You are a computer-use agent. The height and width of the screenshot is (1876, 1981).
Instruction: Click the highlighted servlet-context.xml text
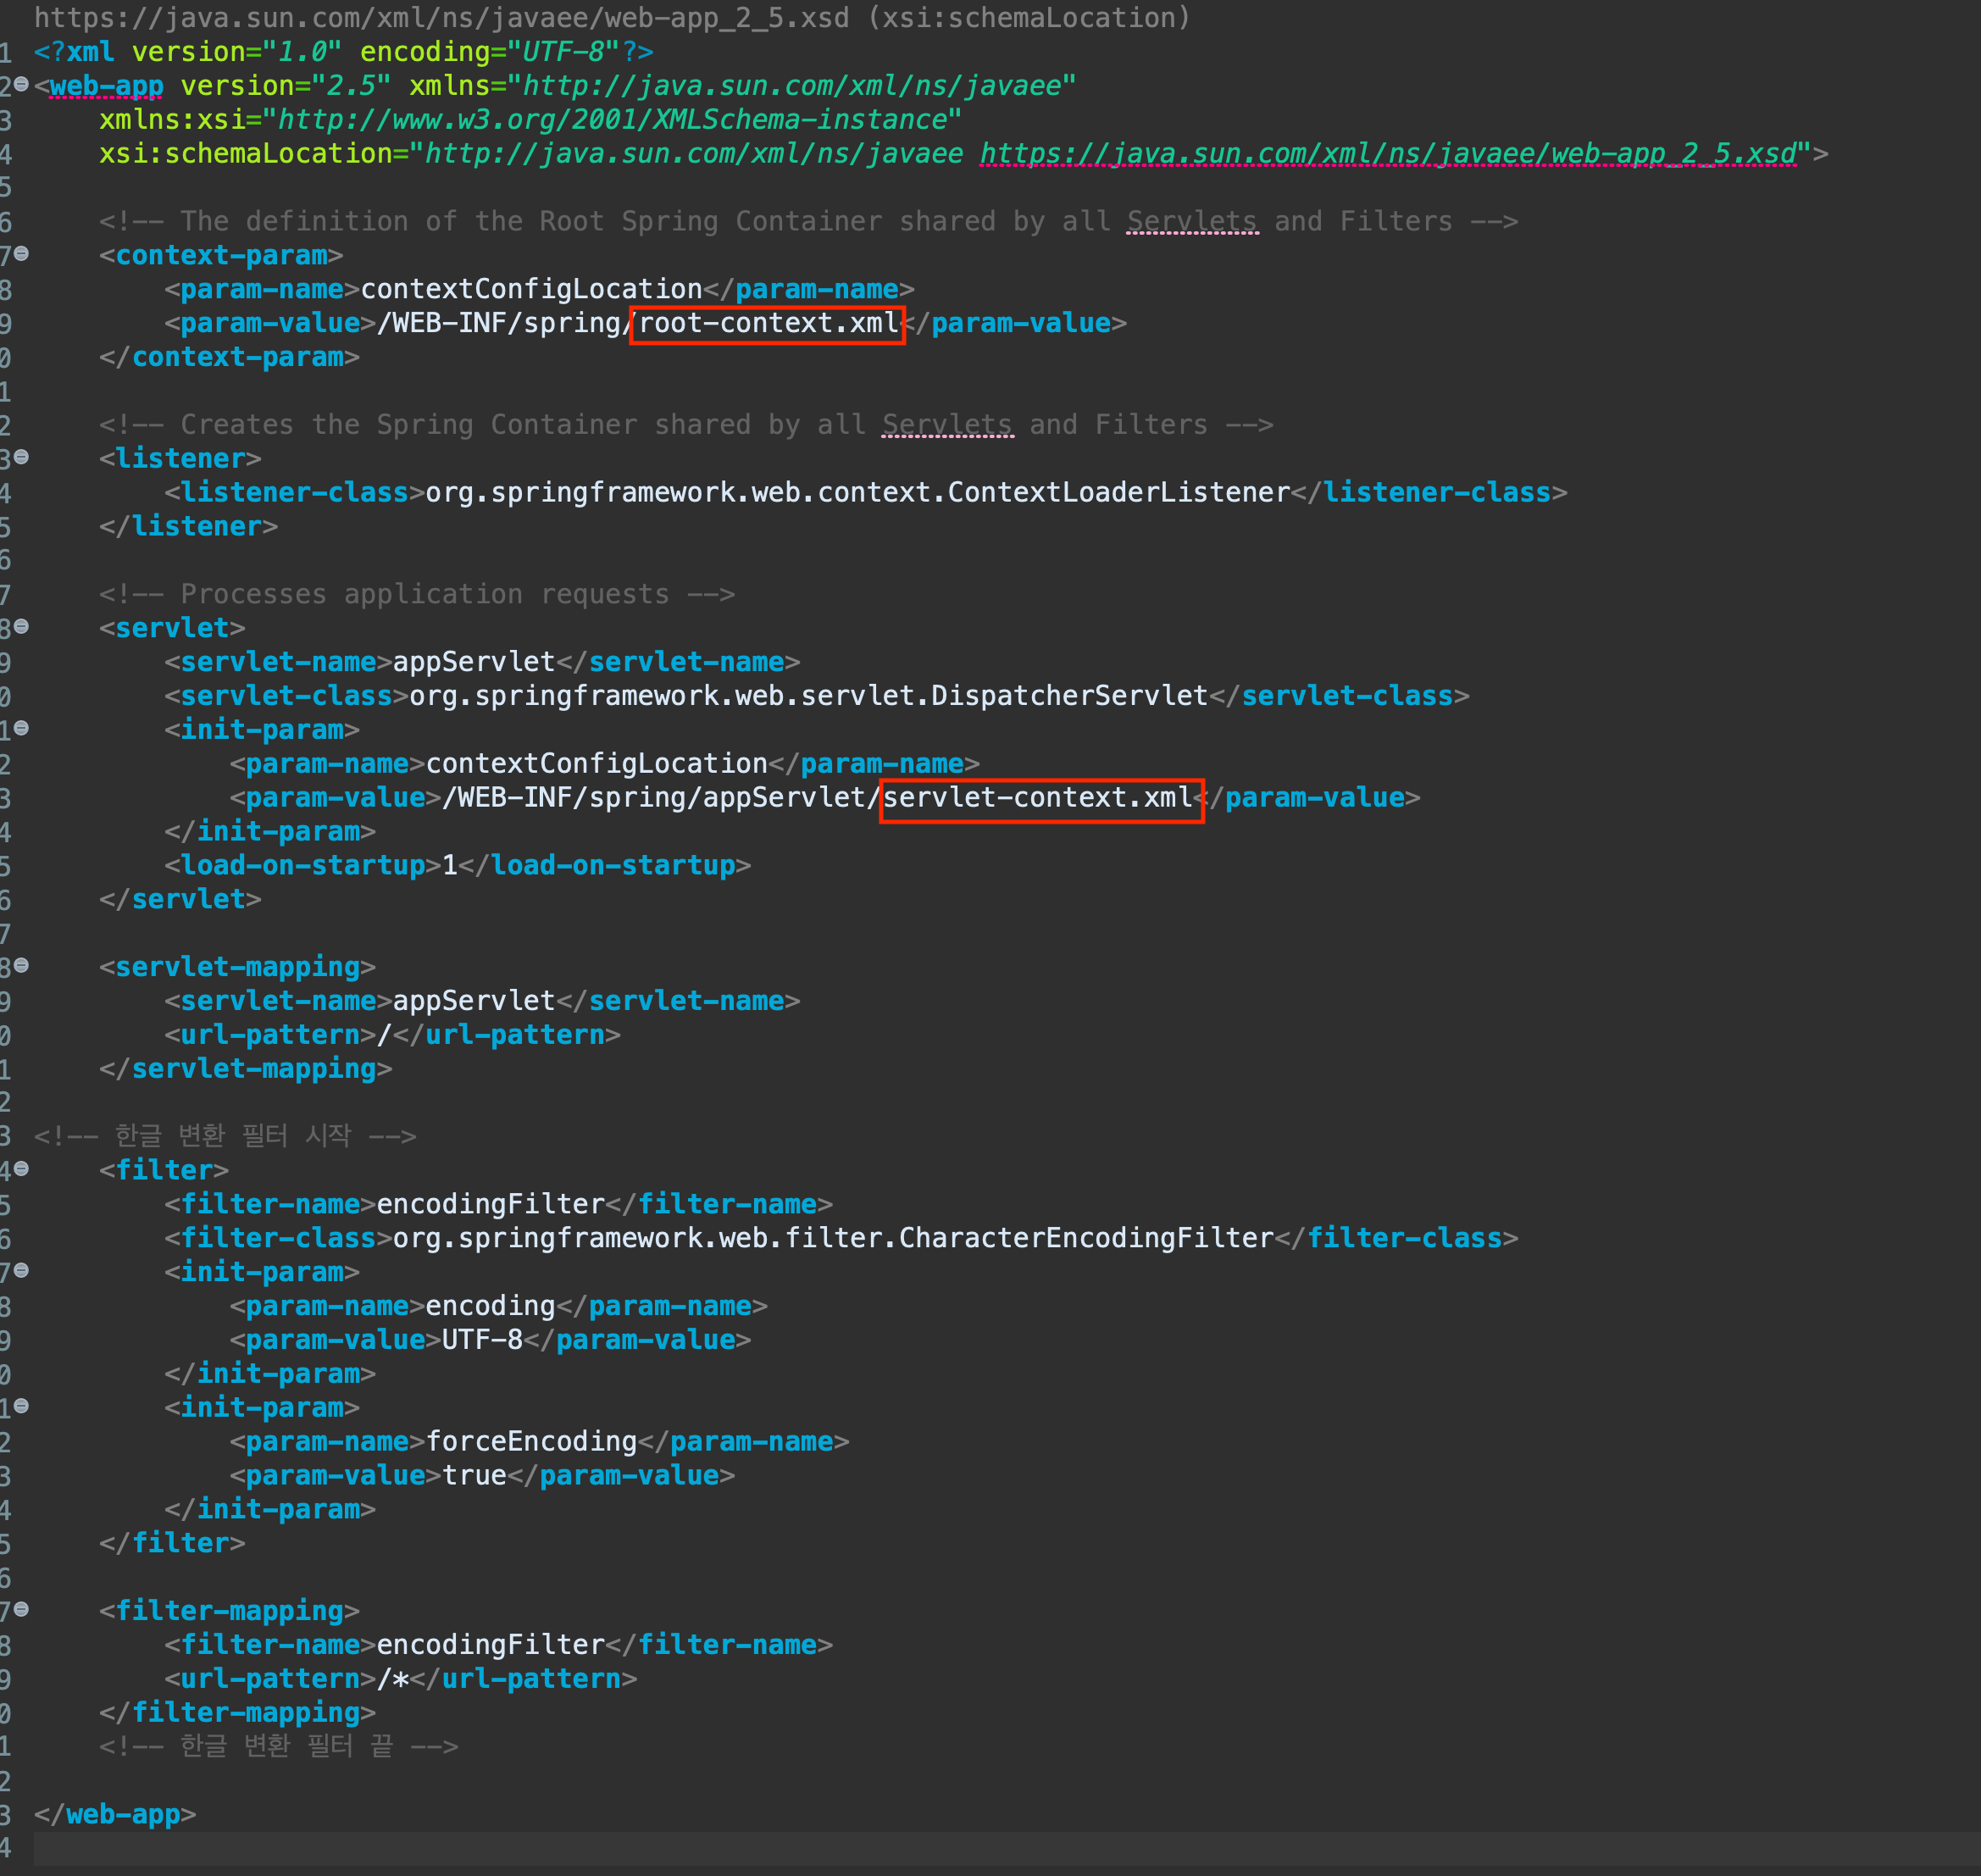coord(1039,798)
